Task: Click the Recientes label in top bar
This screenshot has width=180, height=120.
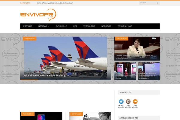Action: [25, 3]
